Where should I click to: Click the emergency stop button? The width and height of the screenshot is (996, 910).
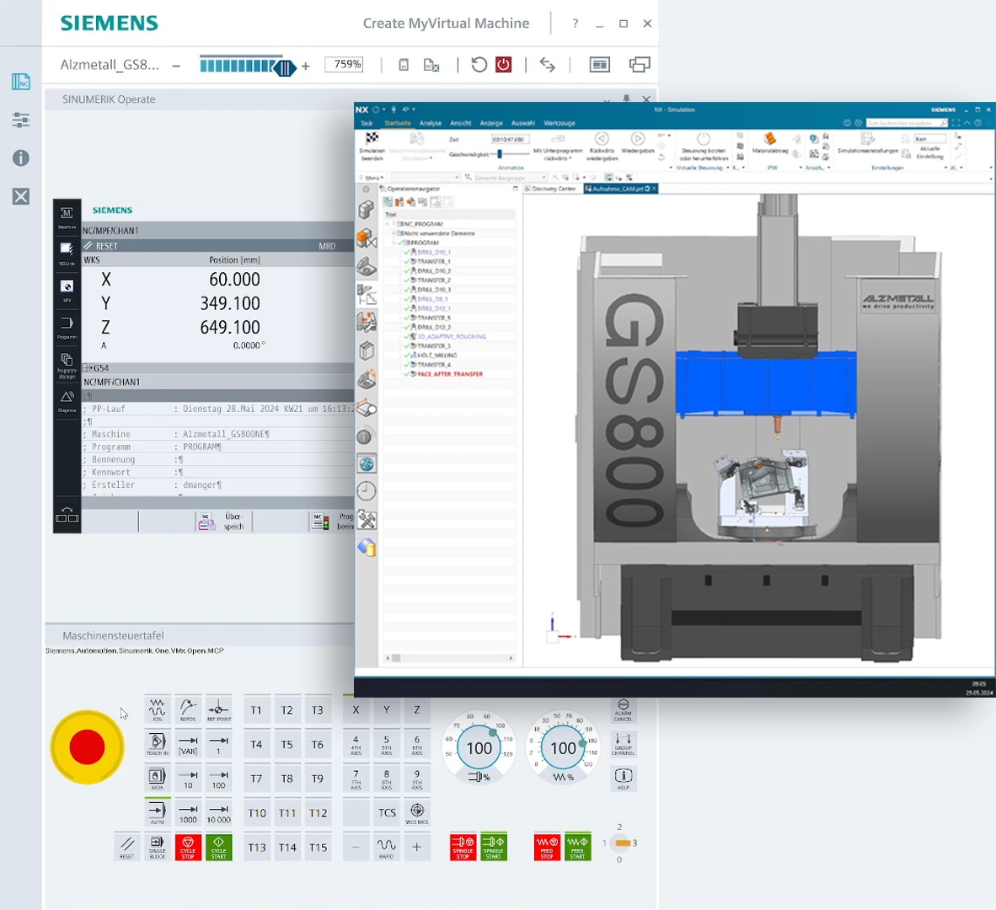87,747
